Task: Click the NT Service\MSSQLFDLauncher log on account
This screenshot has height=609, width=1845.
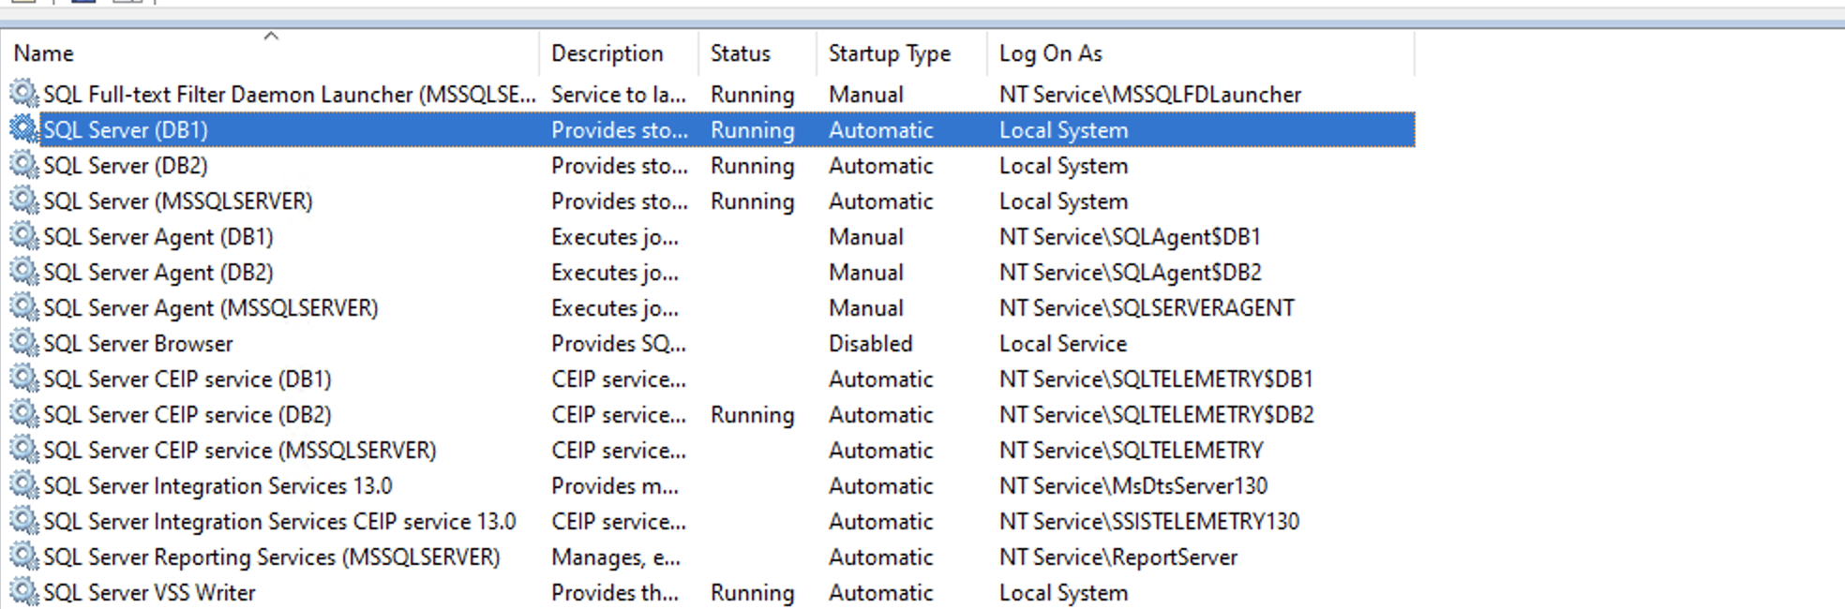Action: (x=1150, y=95)
